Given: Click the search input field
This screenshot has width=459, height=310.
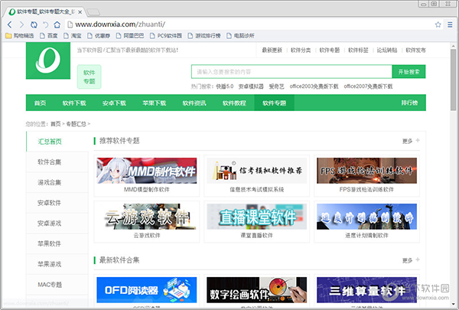Looking at the screenshot, I should 291,71.
